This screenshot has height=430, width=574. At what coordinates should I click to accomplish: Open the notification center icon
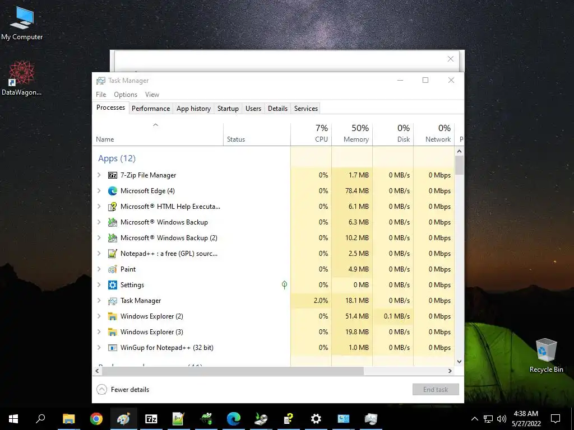(x=556, y=419)
